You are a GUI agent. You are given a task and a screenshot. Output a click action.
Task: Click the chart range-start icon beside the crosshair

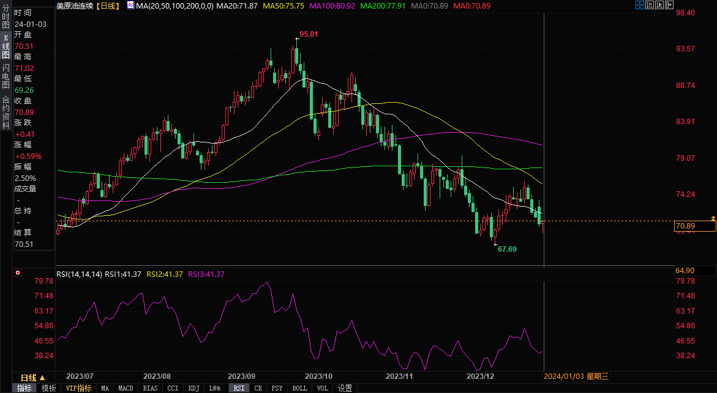click(650, 5)
